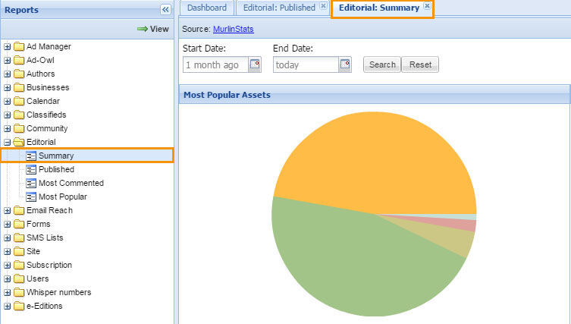Image resolution: width=571 pixels, height=324 pixels.
Task: Click the Email Reach folder icon
Action: [x=19, y=211]
